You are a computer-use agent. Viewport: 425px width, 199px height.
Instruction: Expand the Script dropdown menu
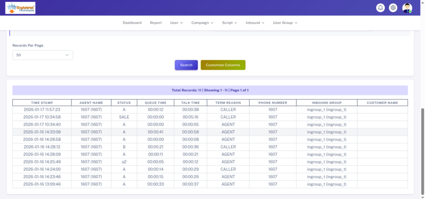tap(230, 23)
